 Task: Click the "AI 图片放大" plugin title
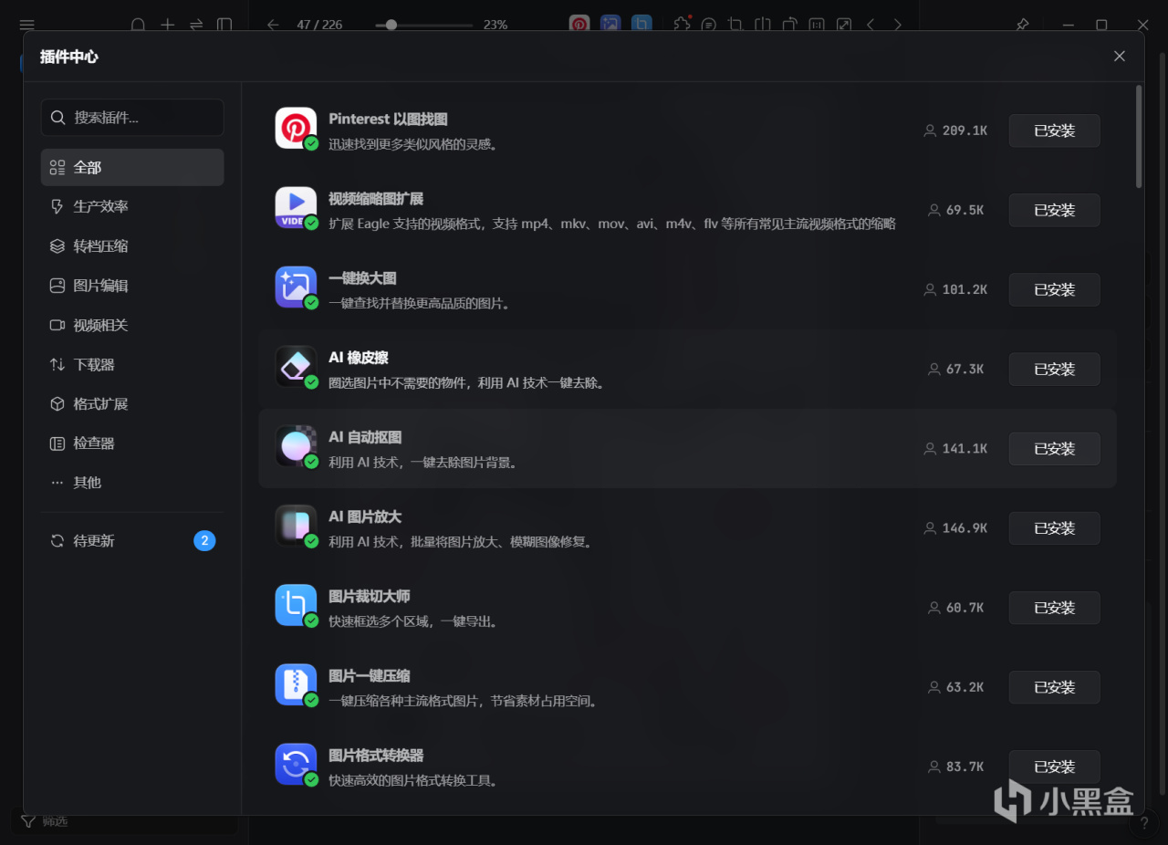pos(365,517)
